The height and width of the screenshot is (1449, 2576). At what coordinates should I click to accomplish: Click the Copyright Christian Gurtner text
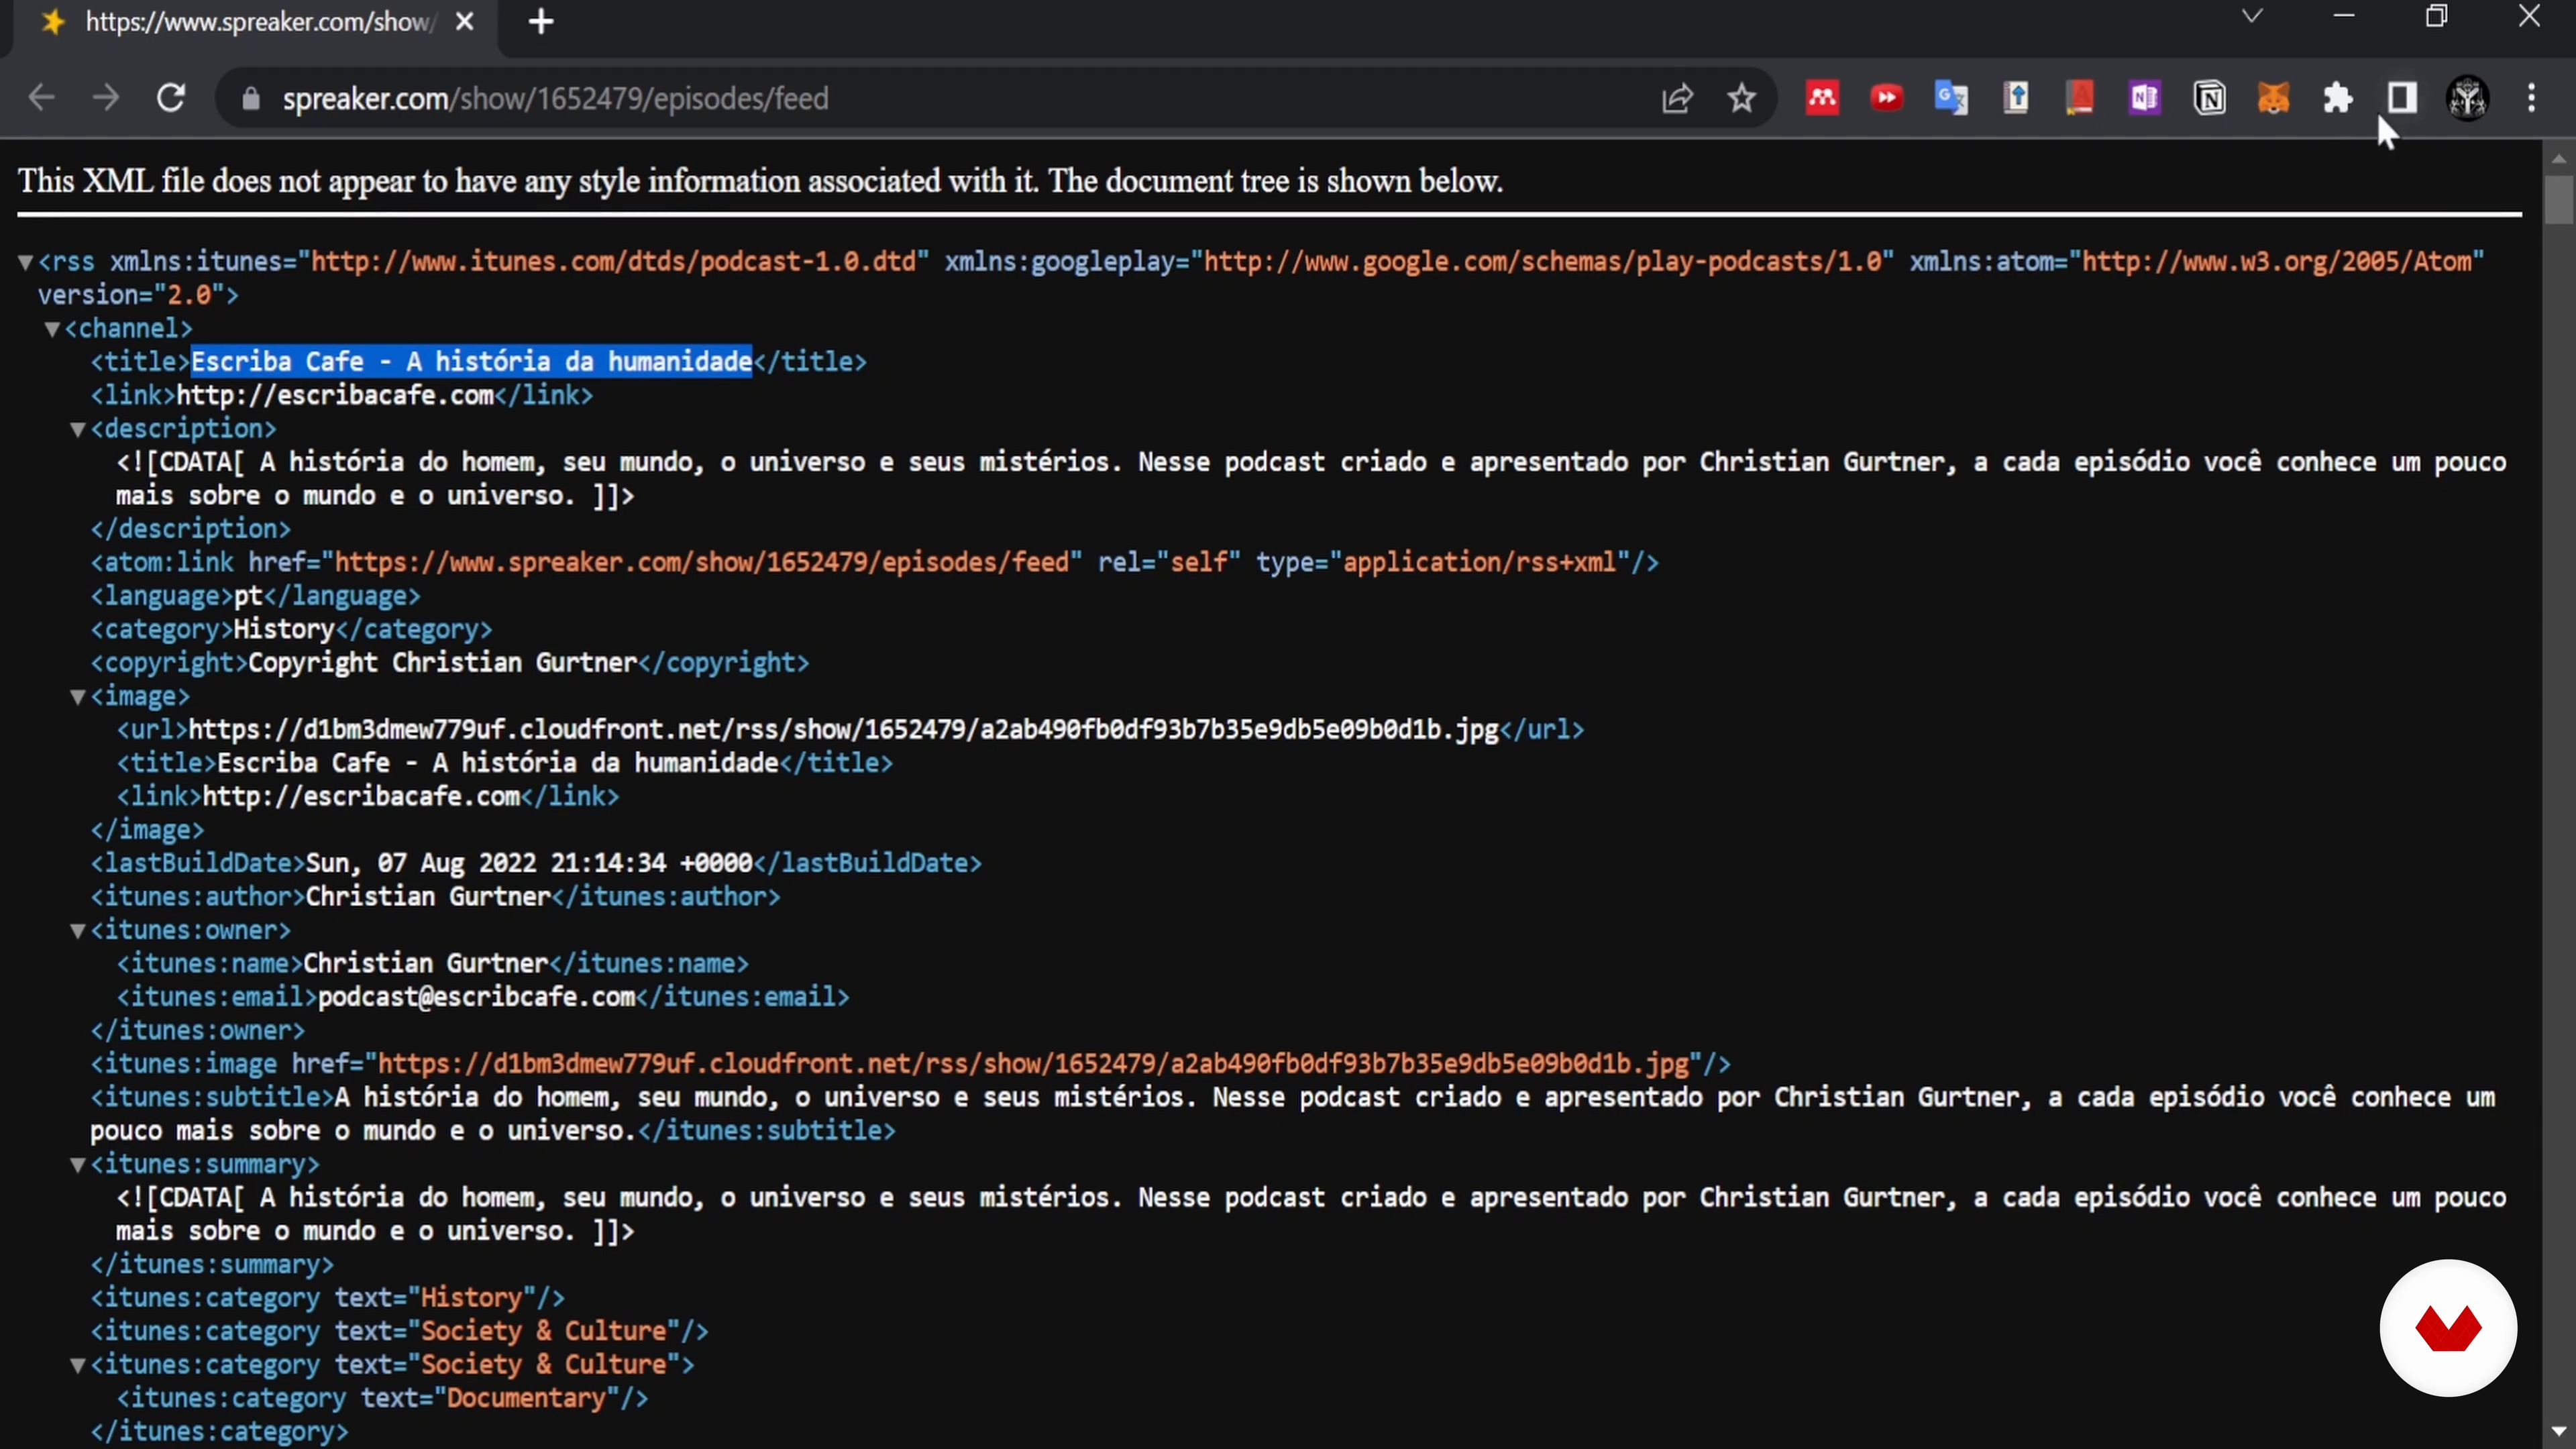point(442,663)
